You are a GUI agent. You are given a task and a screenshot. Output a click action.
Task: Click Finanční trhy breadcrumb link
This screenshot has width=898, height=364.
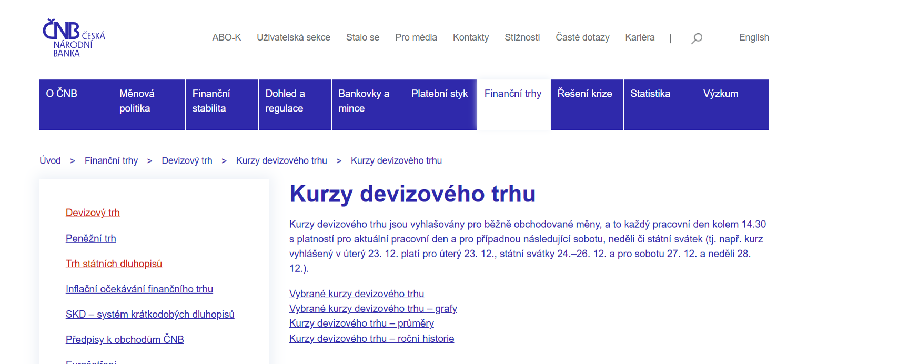111,160
